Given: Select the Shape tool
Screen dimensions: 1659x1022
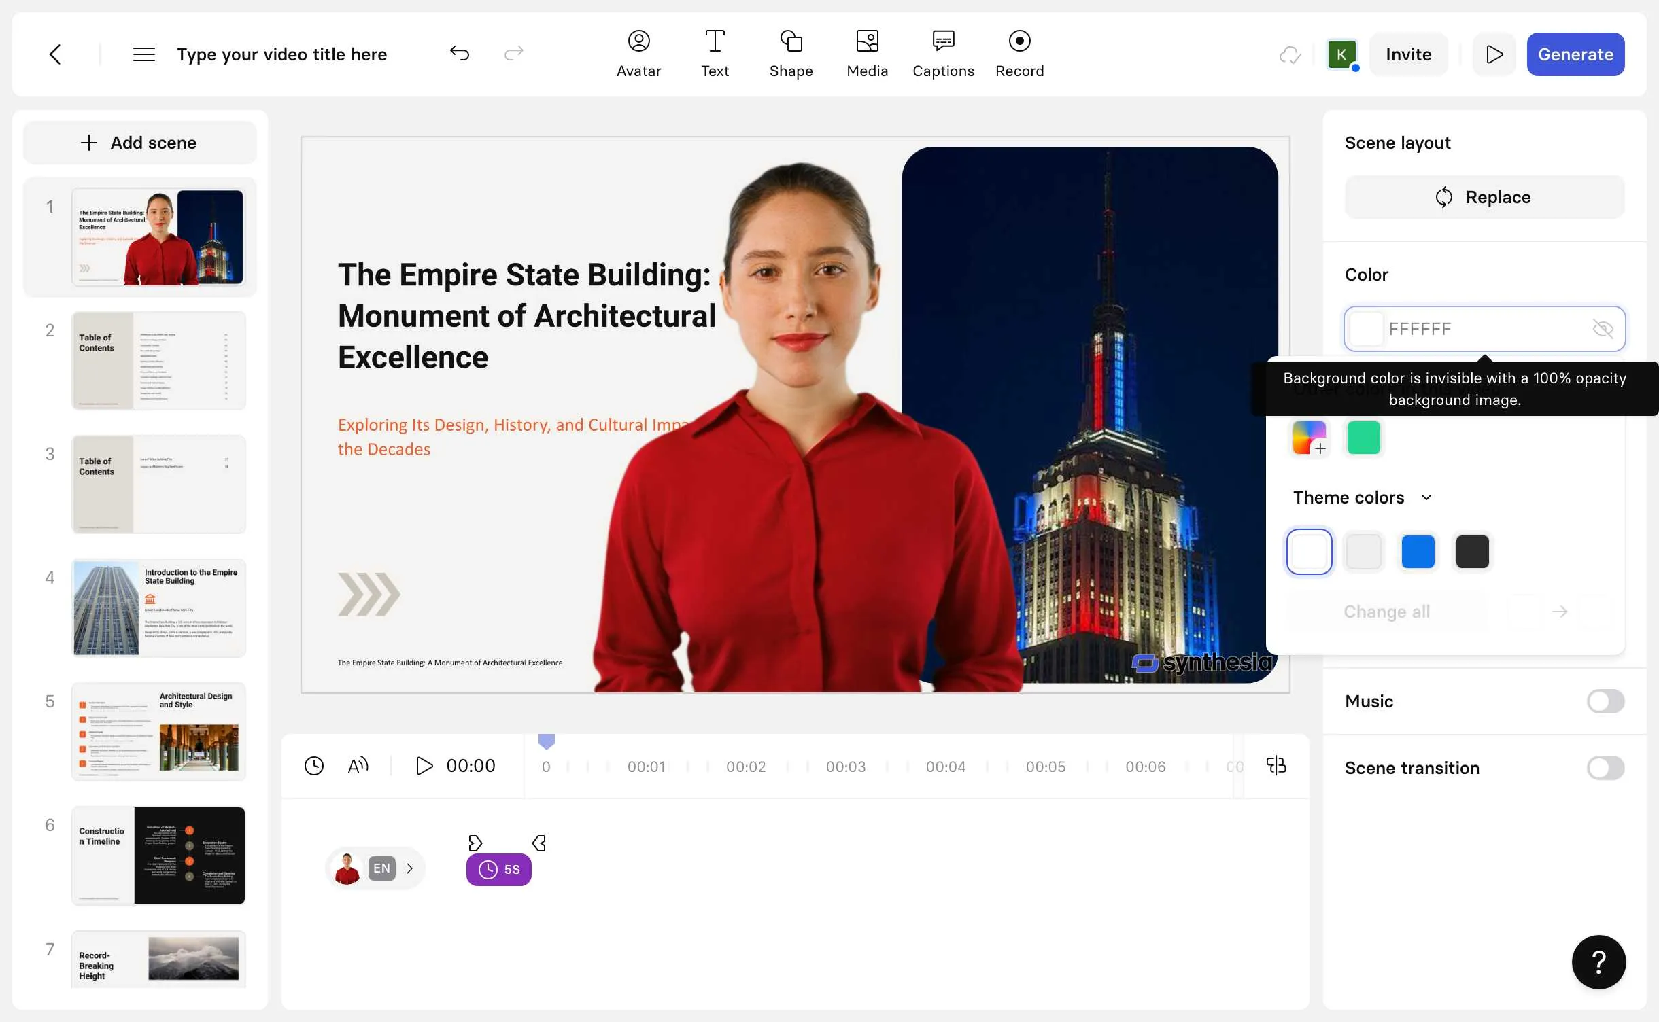Looking at the screenshot, I should click(791, 54).
